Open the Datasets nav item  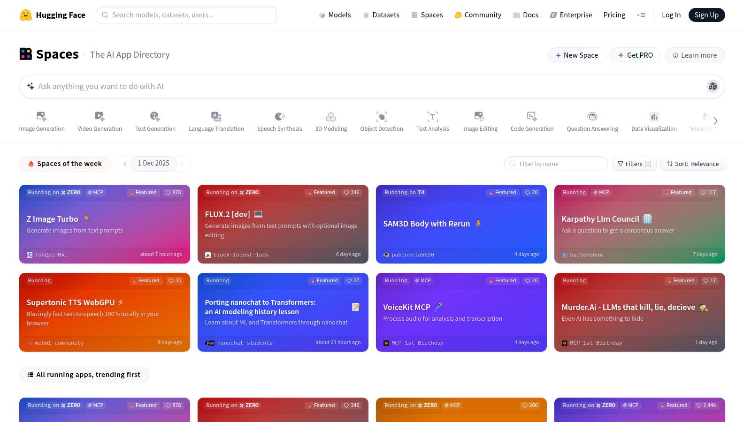coord(381,15)
